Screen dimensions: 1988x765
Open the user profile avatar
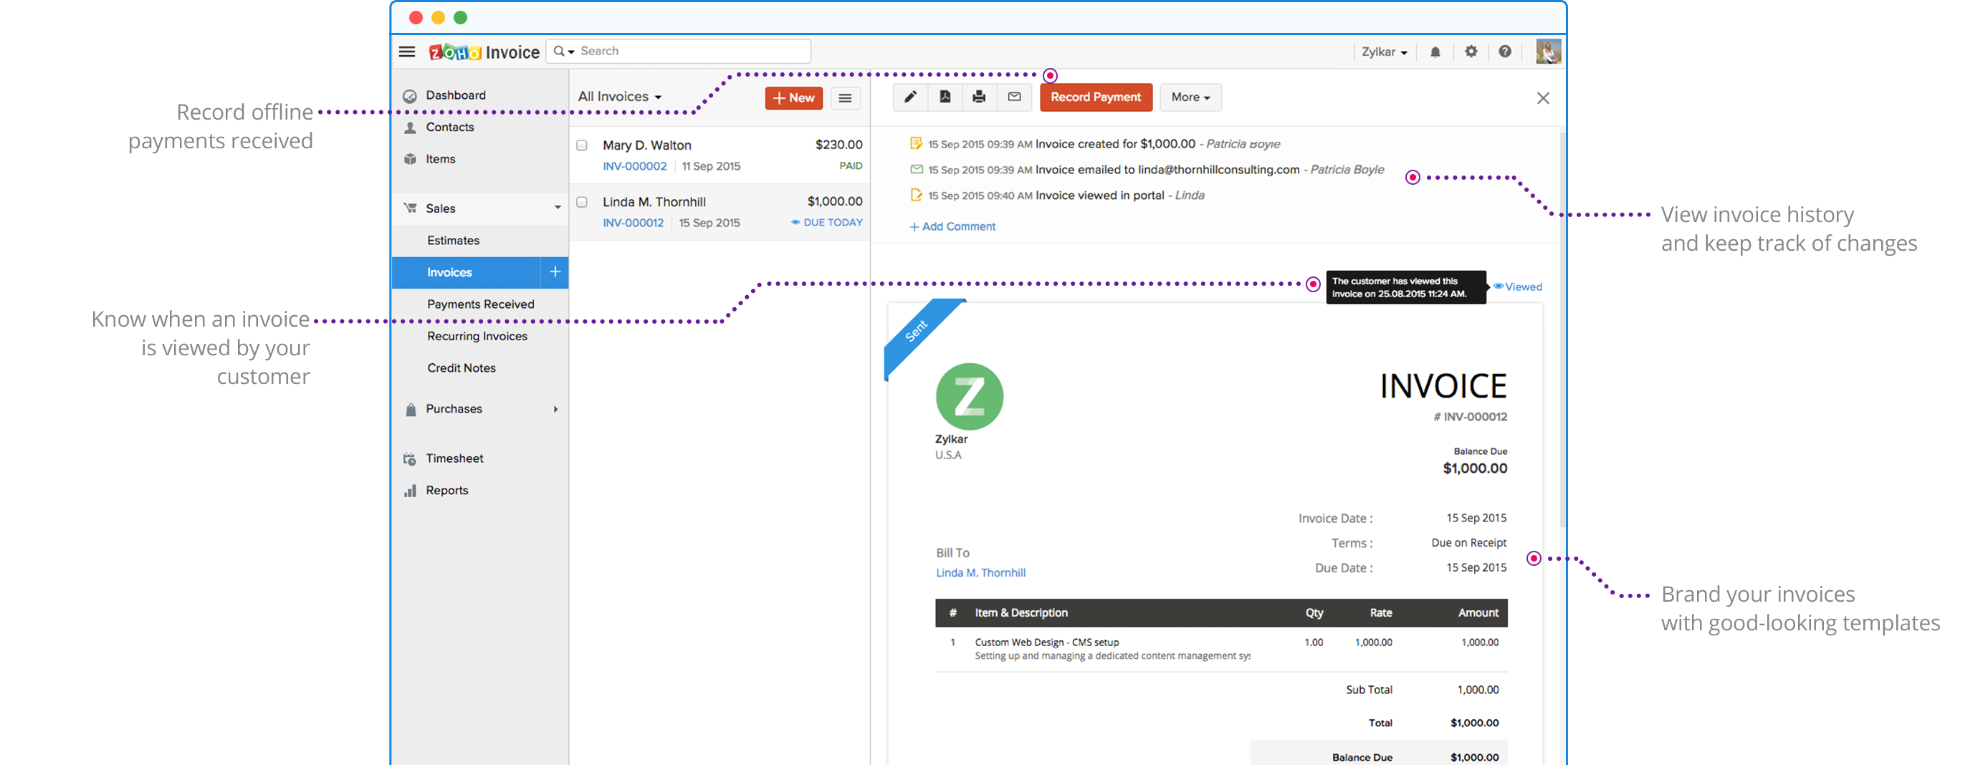1548,52
